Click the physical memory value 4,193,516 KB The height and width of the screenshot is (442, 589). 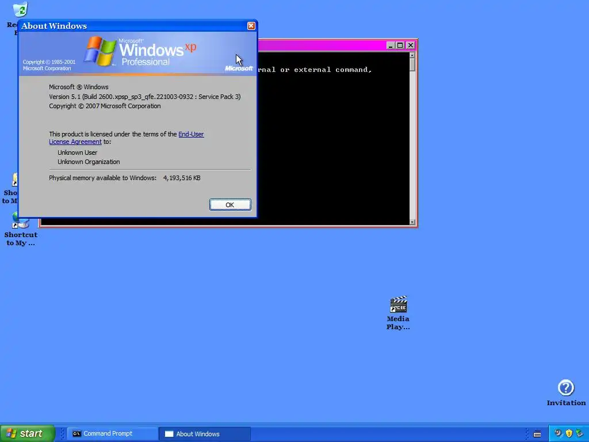(x=182, y=178)
